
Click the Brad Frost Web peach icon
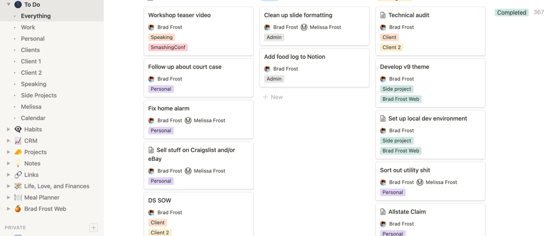(18, 209)
